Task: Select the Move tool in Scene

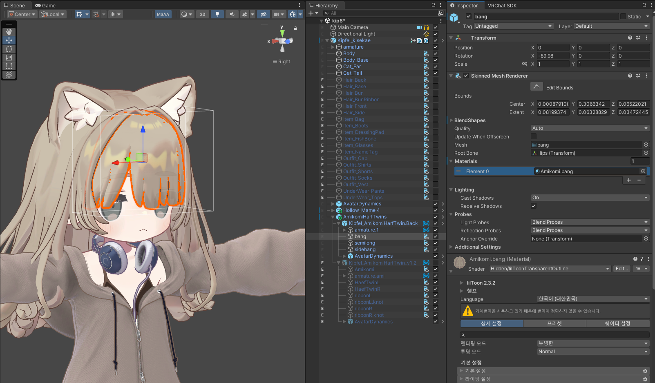Action: [9, 40]
